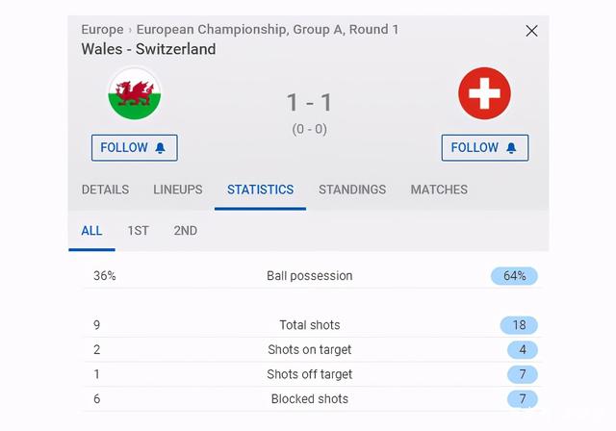Close the match details panel

pyautogui.click(x=531, y=31)
